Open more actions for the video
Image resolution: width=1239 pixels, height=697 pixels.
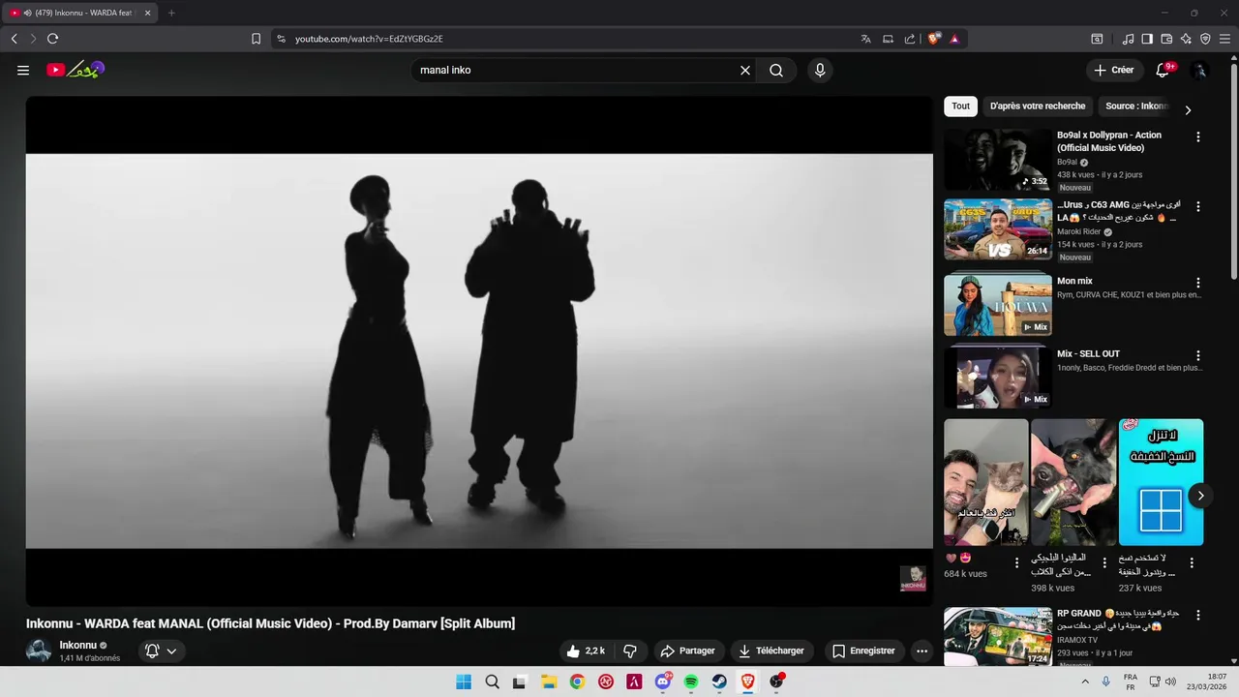point(922,651)
